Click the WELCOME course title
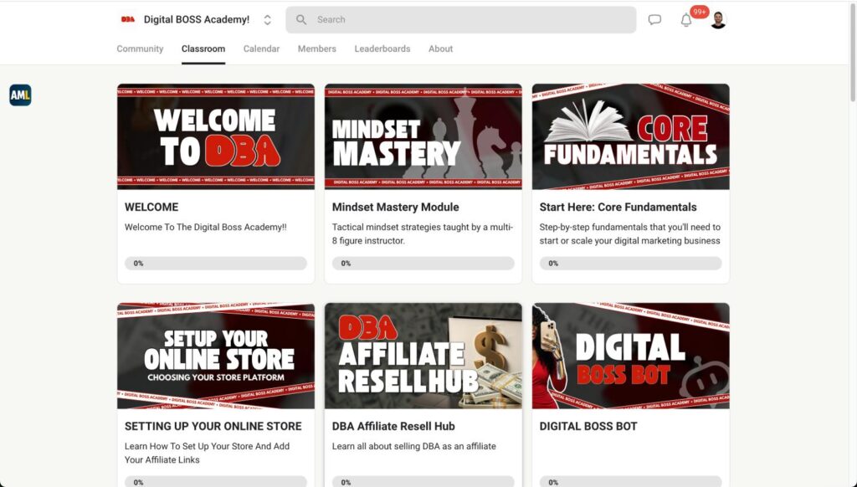 coord(151,208)
